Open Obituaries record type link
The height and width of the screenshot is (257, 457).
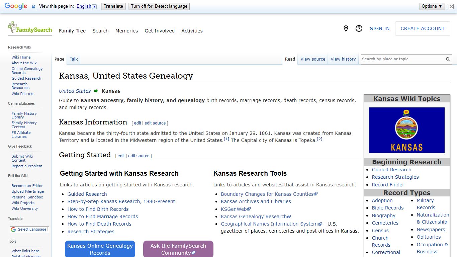click(429, 237)
